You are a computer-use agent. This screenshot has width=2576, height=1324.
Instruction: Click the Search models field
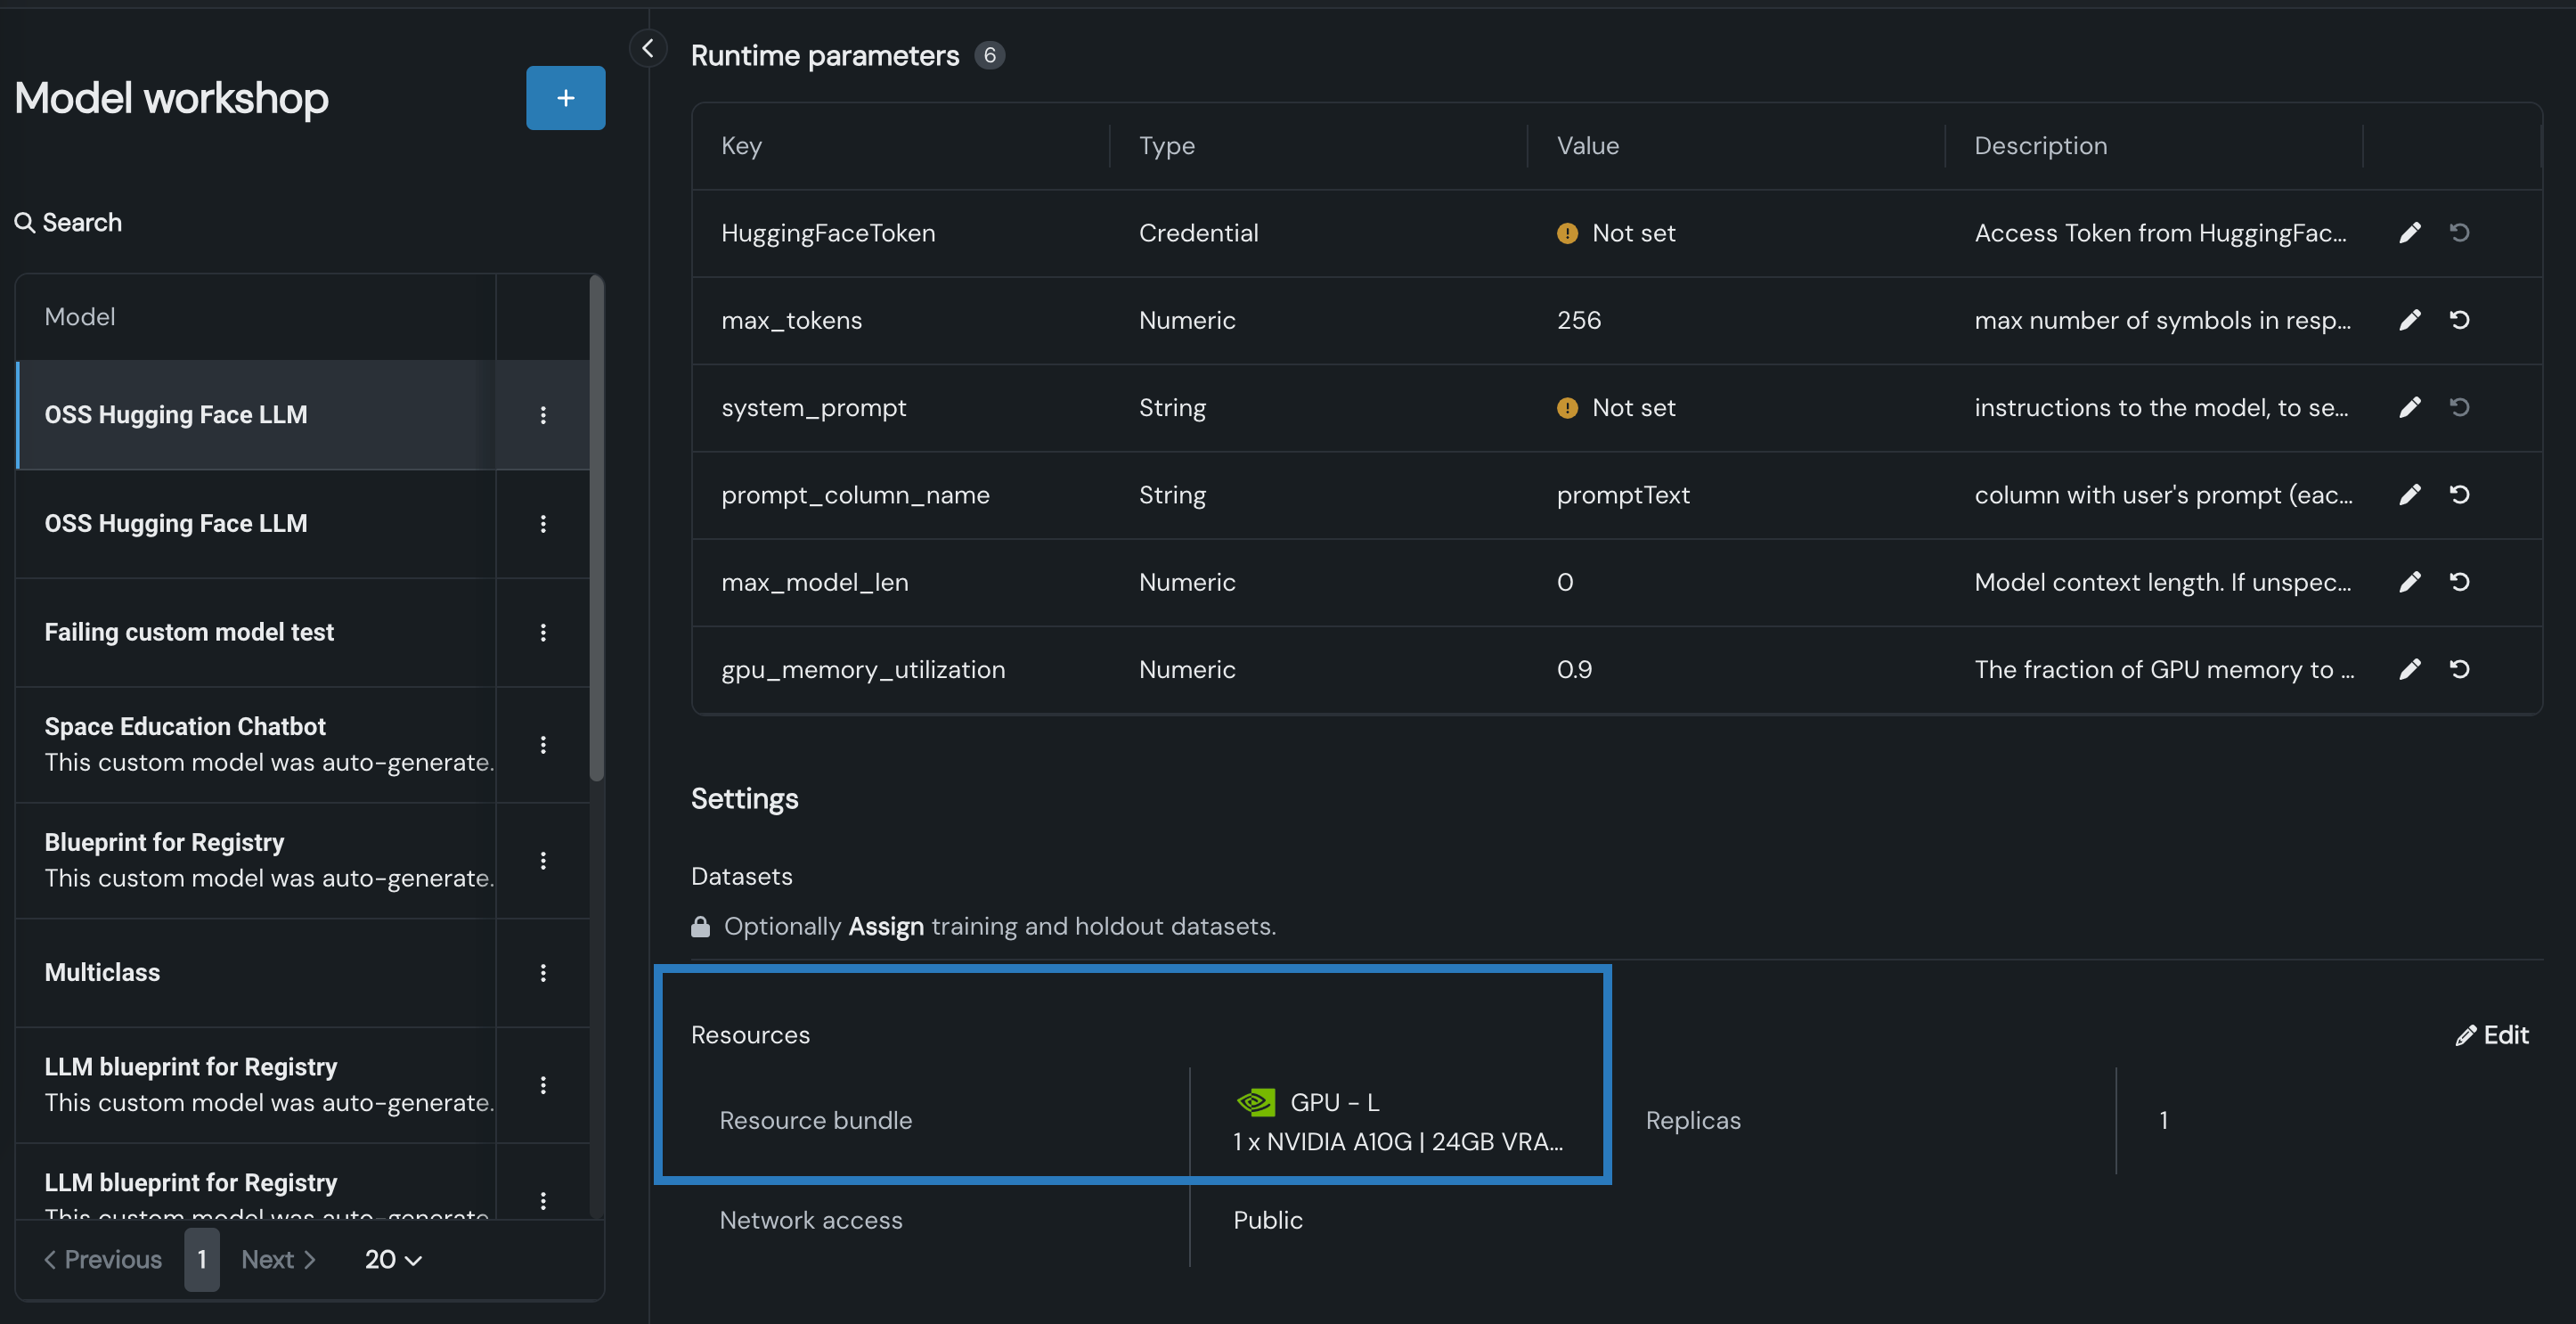tap(82, 222)
